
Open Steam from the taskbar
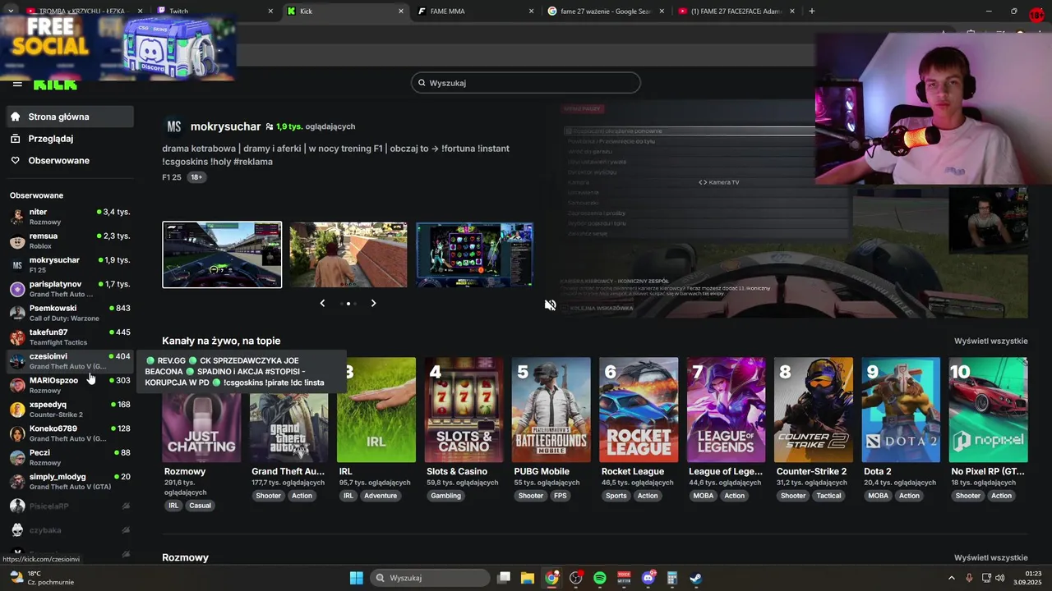[x=695, y=578]
